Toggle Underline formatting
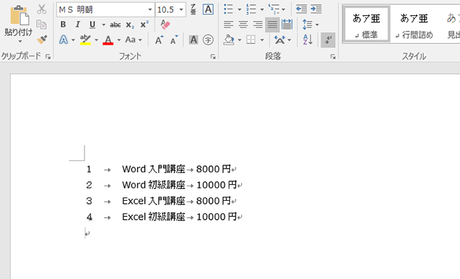The width and height of the screenshot is (460, 279). [92, 24]
